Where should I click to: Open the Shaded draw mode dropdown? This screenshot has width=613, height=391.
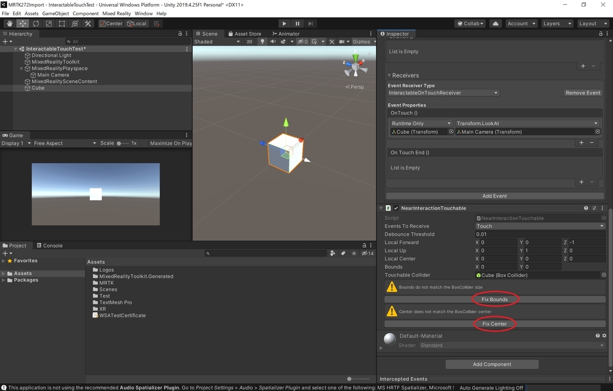(217, 42)
